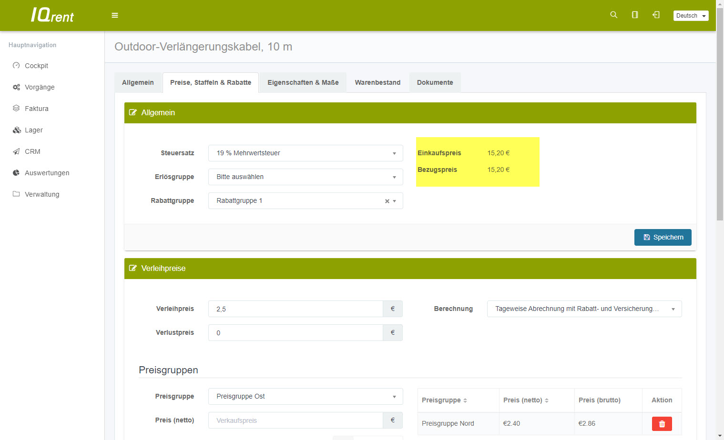Open the Steuersatz dropdown
This screenshot has width=724, height=440.
[x=306, y=153]
